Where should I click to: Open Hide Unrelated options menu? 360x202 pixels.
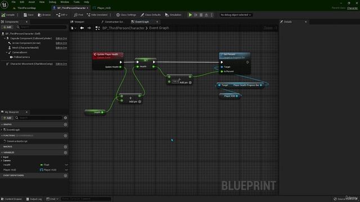click(110, 15)
